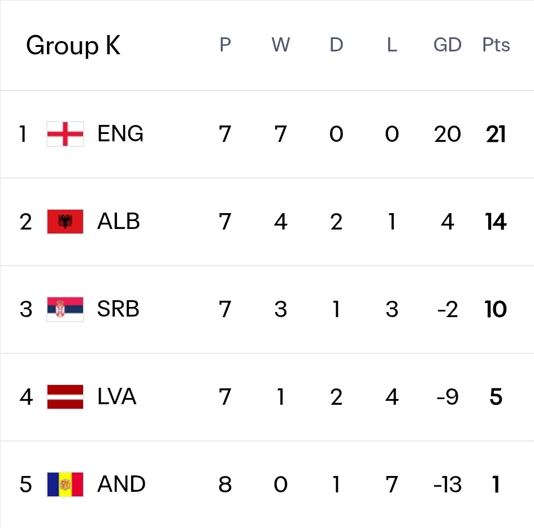Image resolution: width=534 pixels, height=528 pixels.
Task: Click the W column header
Action: point(281,45)
